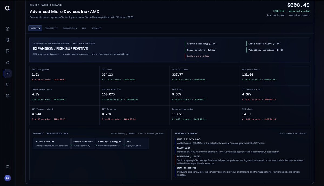This screenshot has width=324, height=186.
Task: Select the Overview tab
Action: [x=35, y=28]
